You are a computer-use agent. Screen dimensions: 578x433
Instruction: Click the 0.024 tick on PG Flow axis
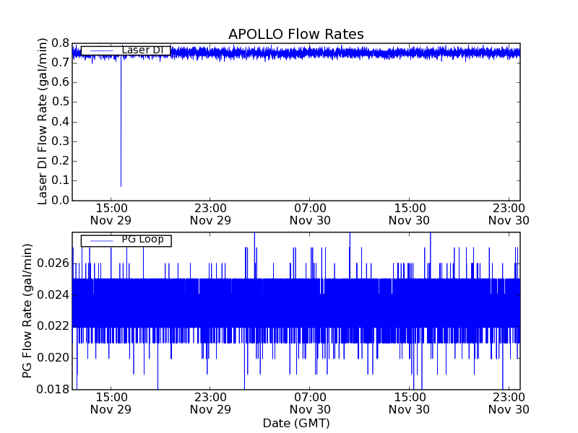pyautogui.click(x=53, y=295)
